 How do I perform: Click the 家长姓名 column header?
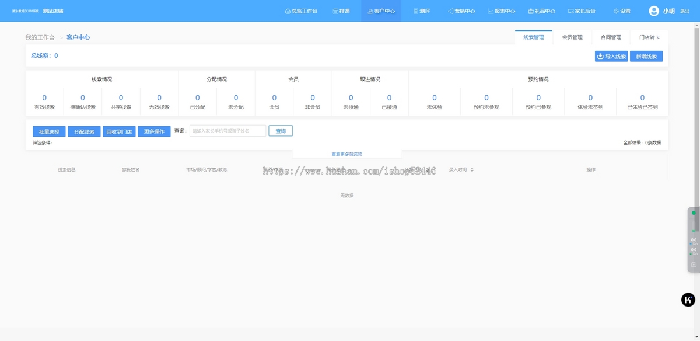point(131,170)
